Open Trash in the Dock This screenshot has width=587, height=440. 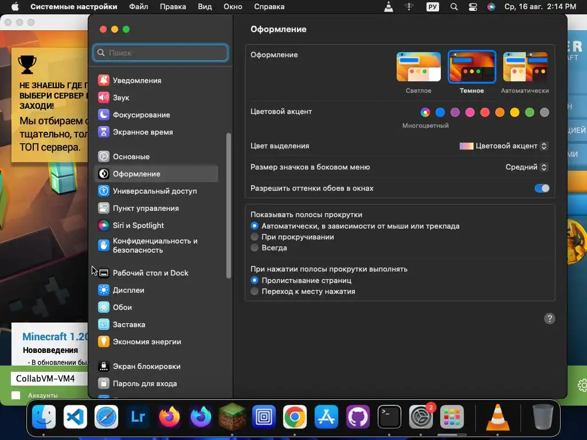543,417
